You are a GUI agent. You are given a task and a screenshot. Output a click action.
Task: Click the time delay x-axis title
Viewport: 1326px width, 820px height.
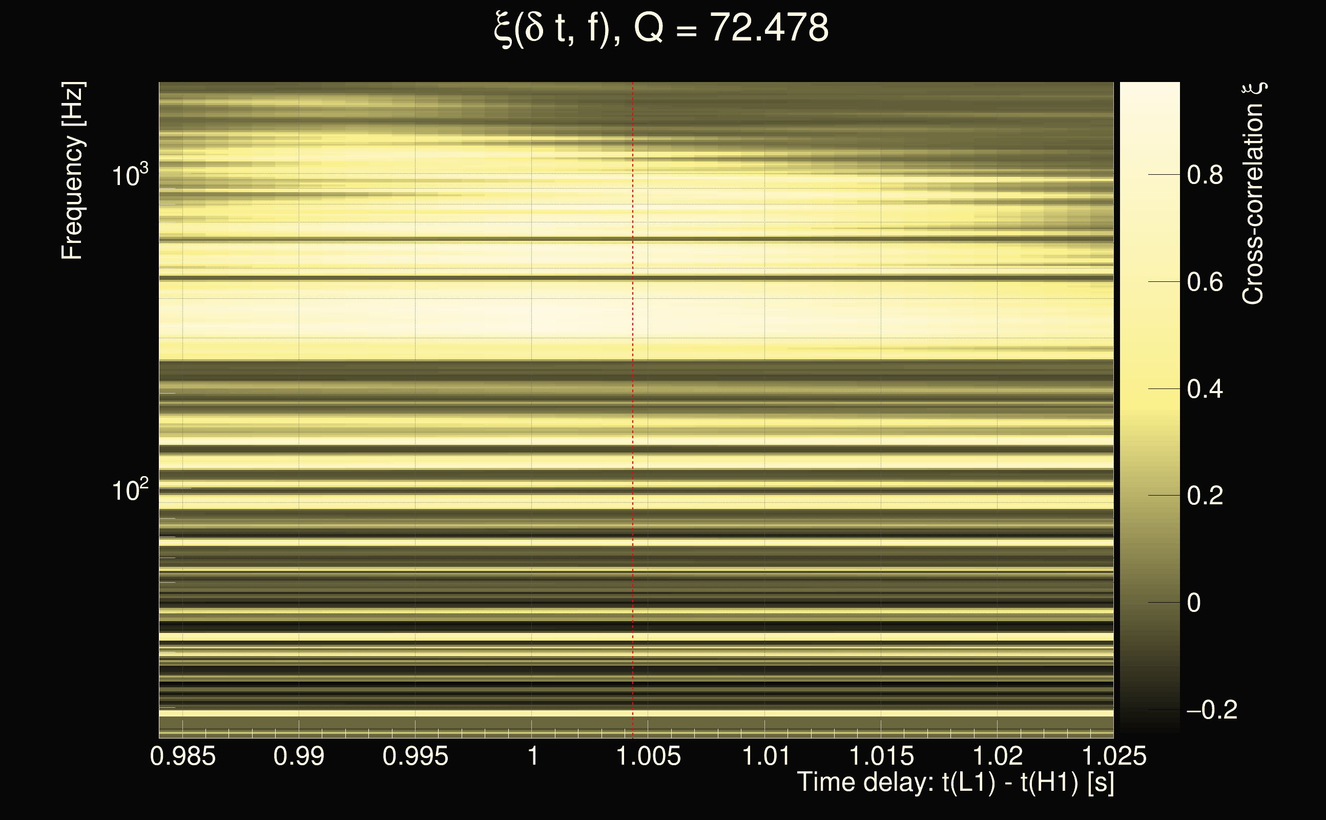[x=956, y=782]
